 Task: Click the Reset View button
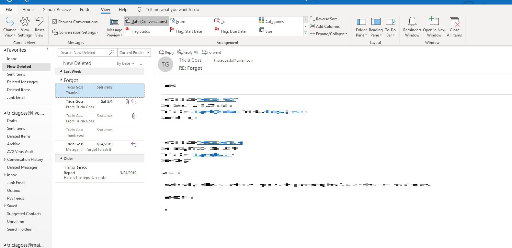[39, 27]
